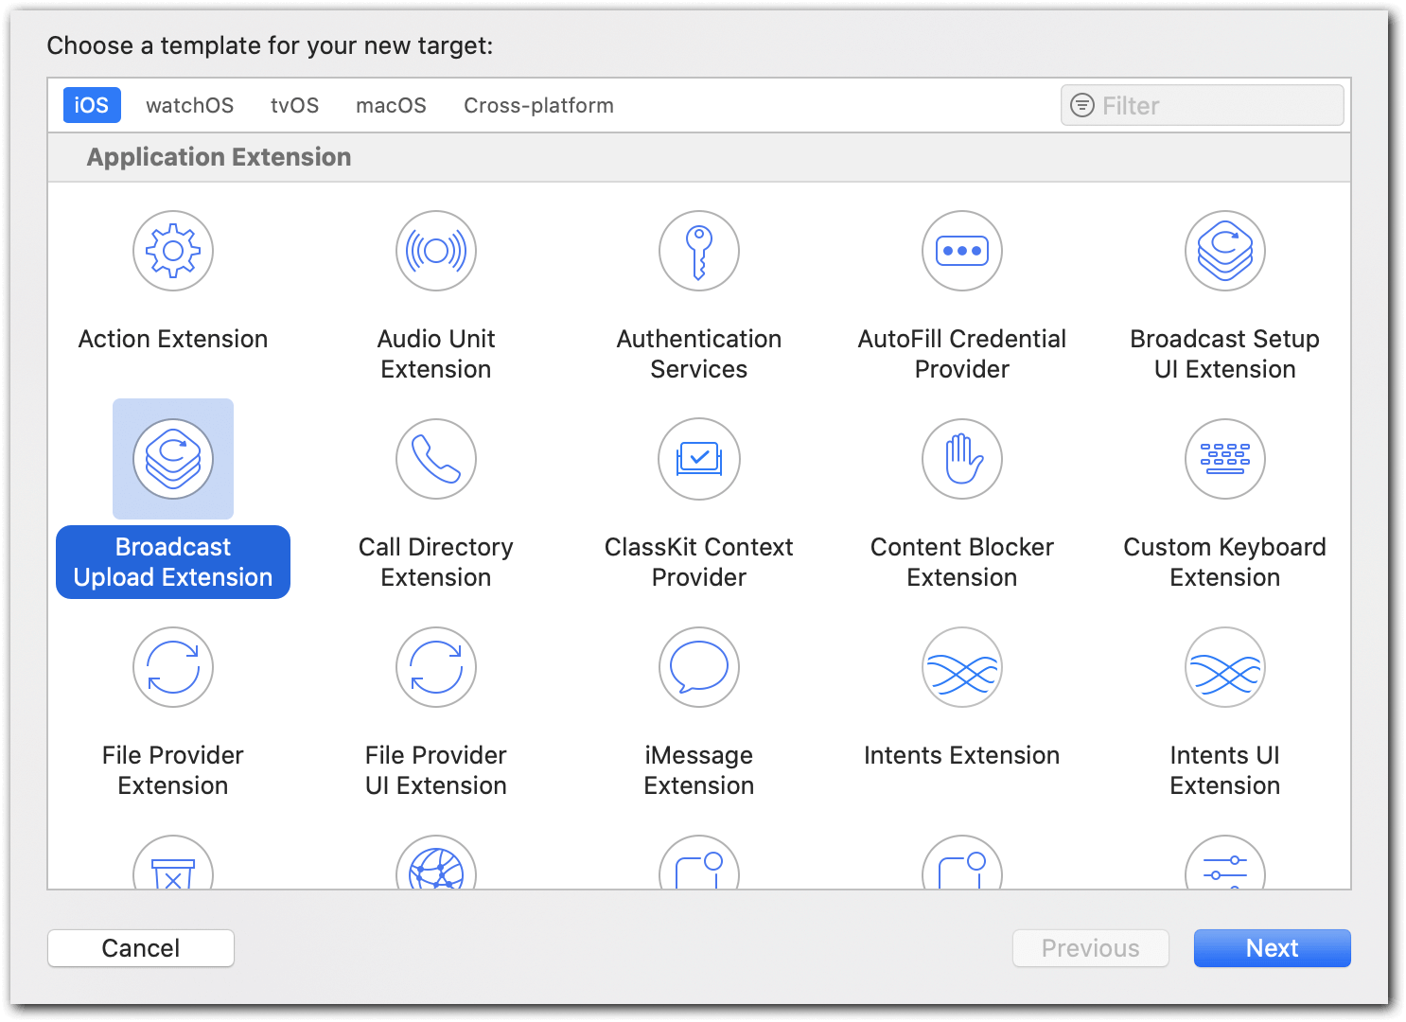Click the Authentication Services label
Screen dimensions: 1406x1022
click(x=699, y=354)
